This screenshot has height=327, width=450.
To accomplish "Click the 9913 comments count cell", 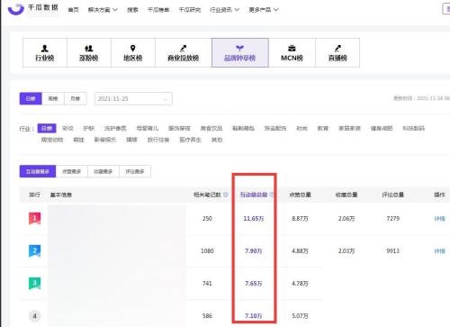I will pyautogui.click(x=393, y=251).
